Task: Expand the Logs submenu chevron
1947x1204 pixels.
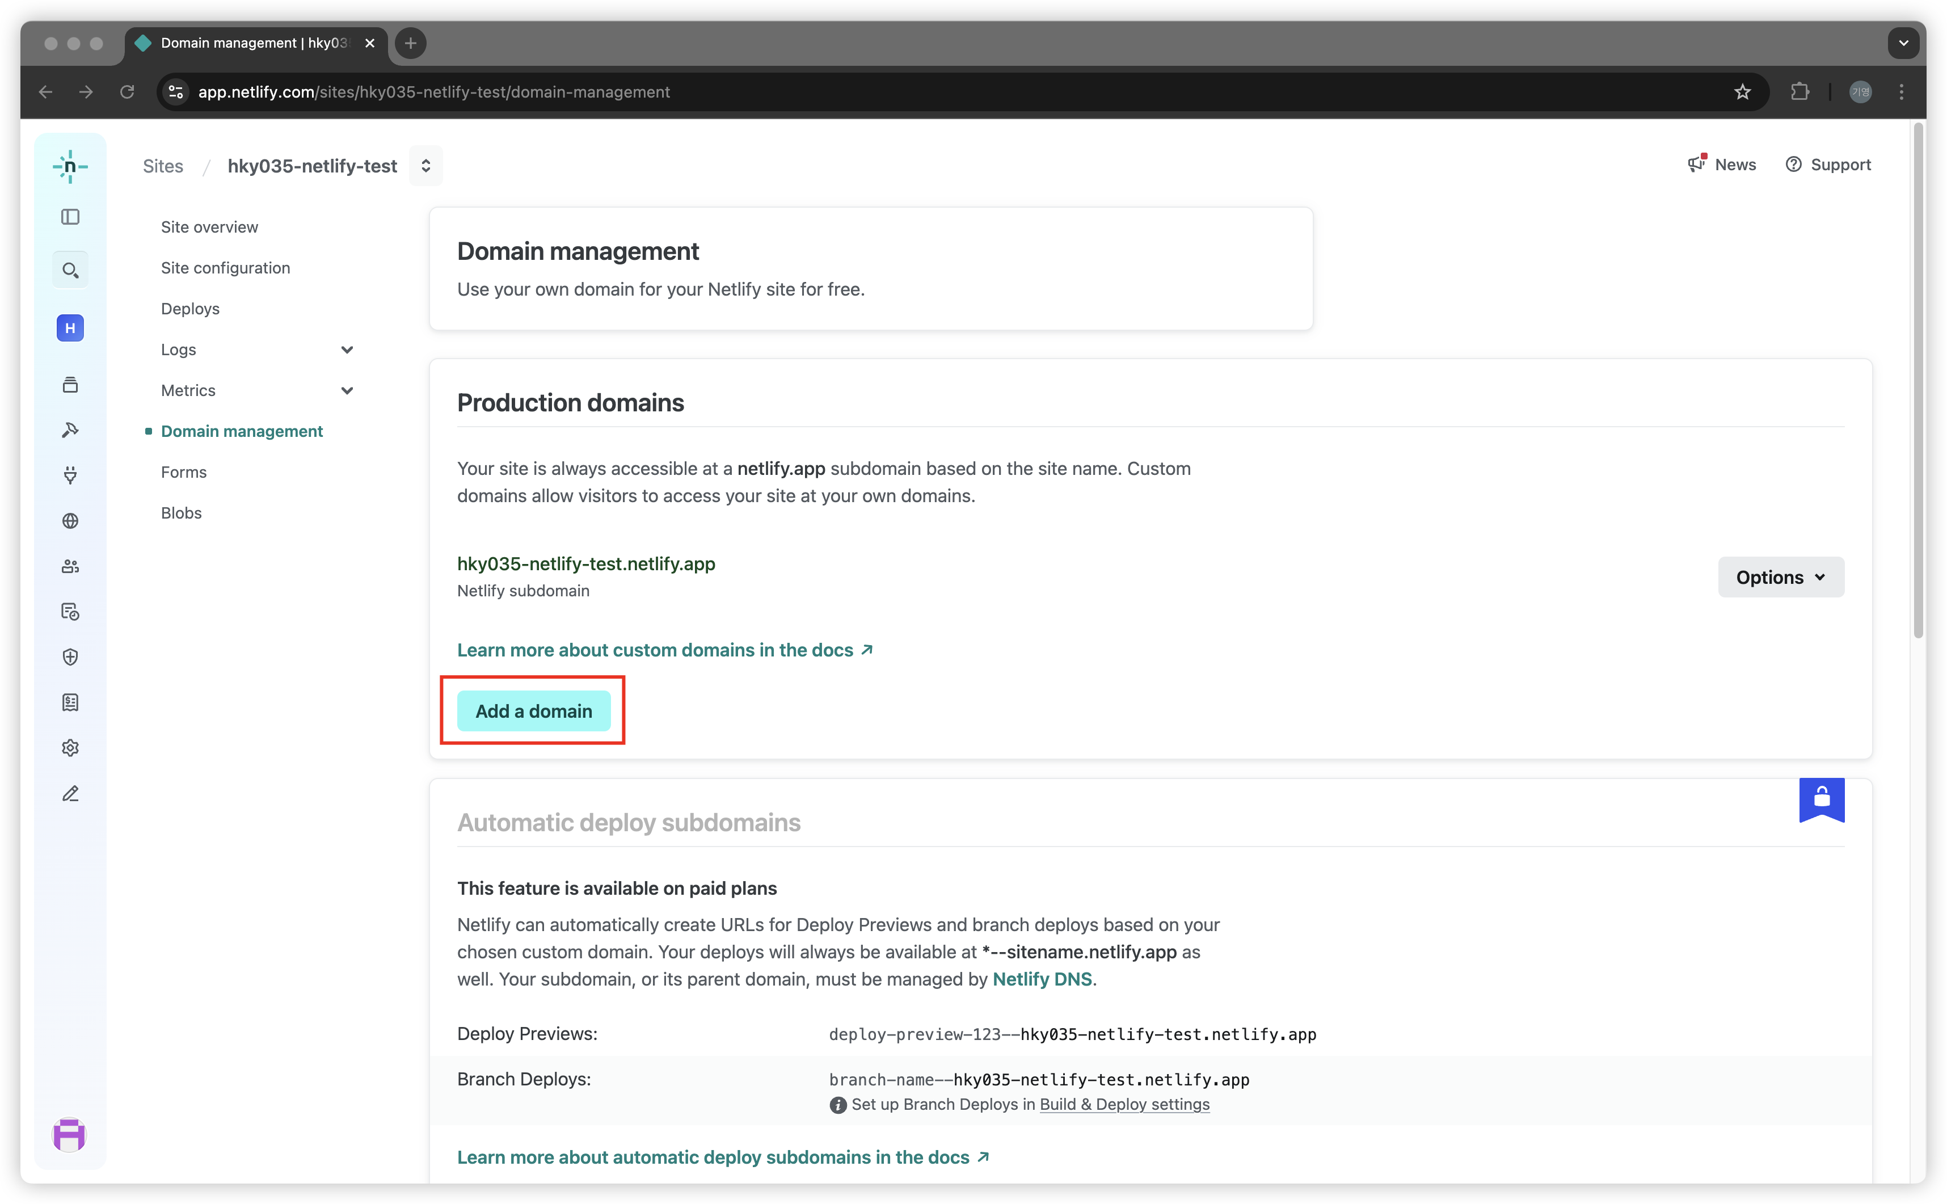Action: click(x=347, y=350)
